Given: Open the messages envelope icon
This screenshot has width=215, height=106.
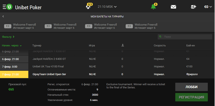Looking at the screenshot, I should pyautogui.click(x=173, y=7).
